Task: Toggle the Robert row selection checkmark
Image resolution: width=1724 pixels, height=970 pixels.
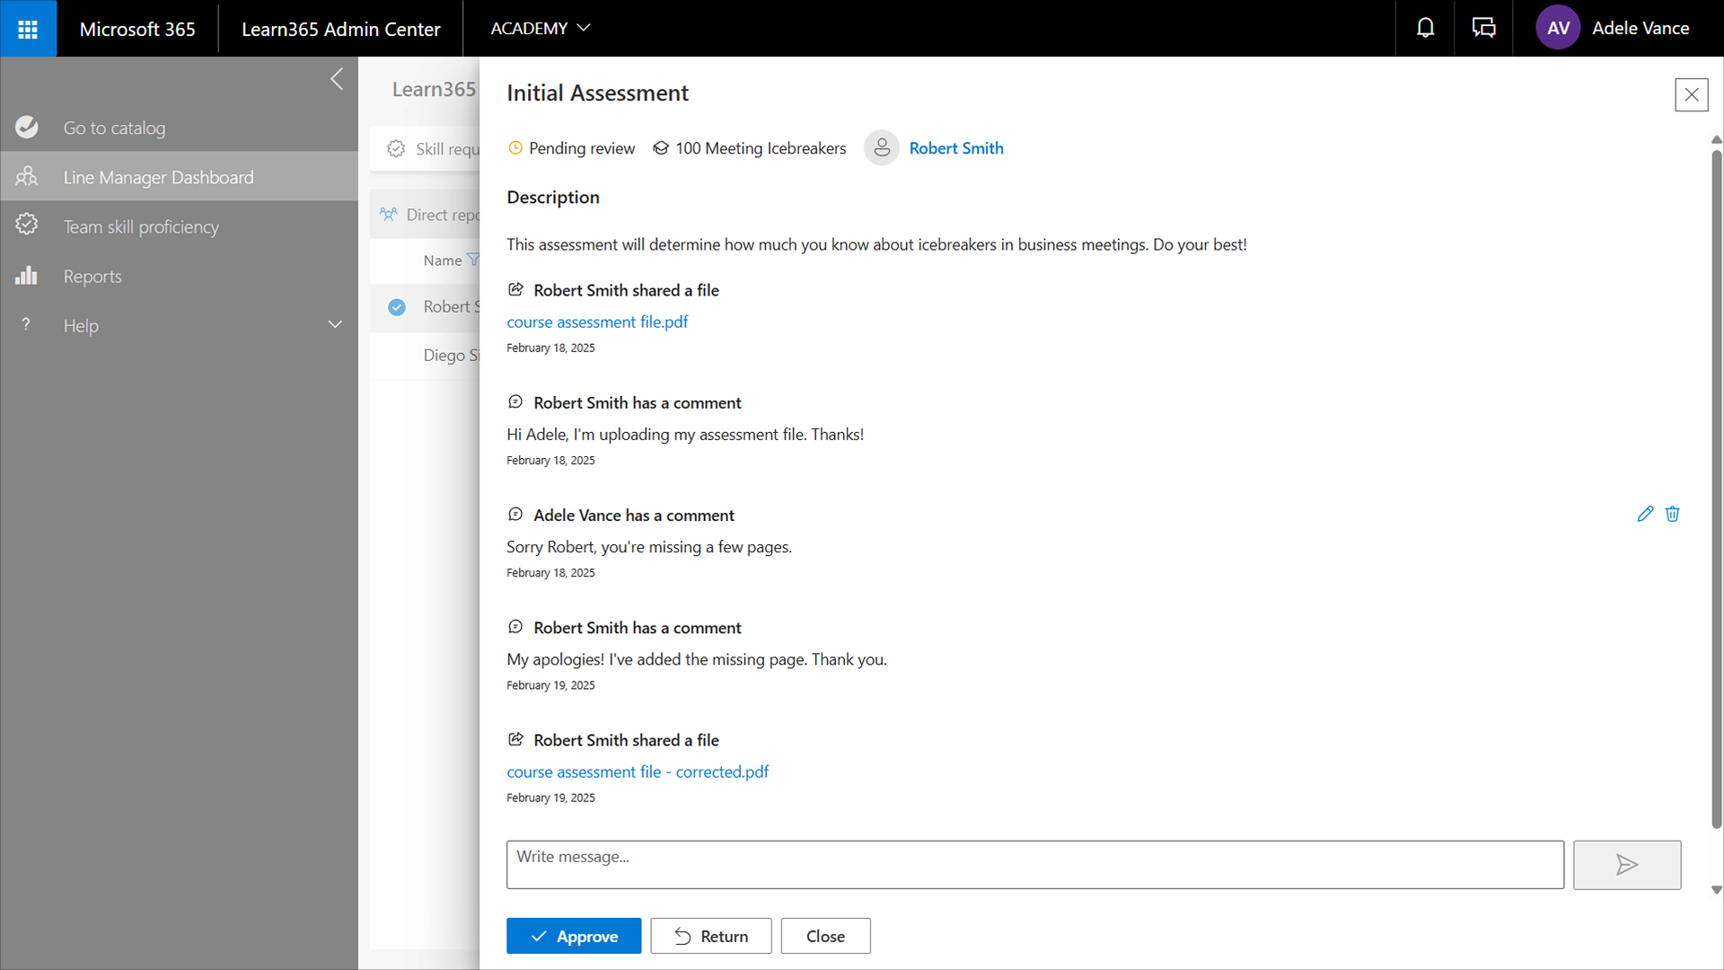Action: point(397,307)
